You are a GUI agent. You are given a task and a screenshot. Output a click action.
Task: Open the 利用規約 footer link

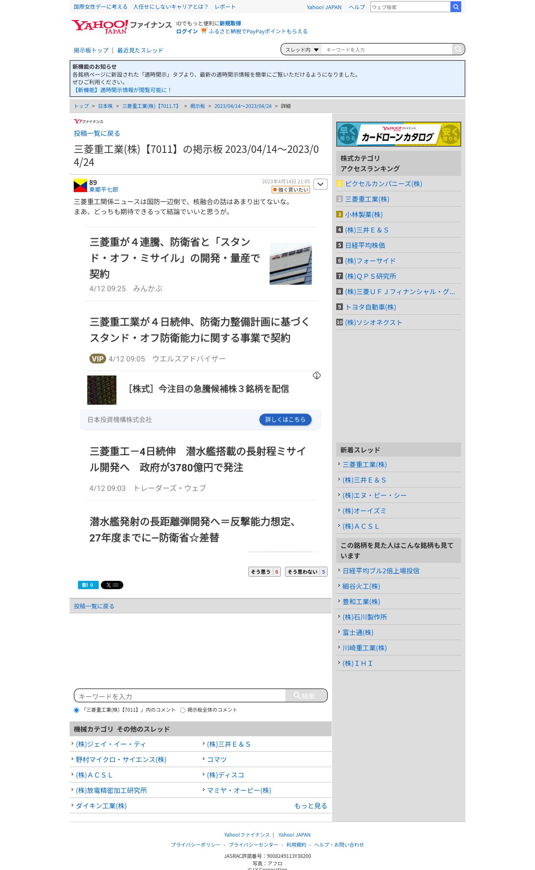tap(296, 845)
